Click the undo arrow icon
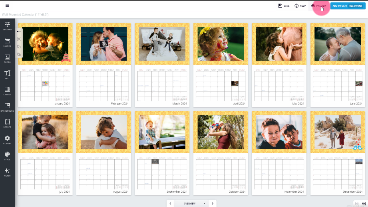 (x=19, y=32)
